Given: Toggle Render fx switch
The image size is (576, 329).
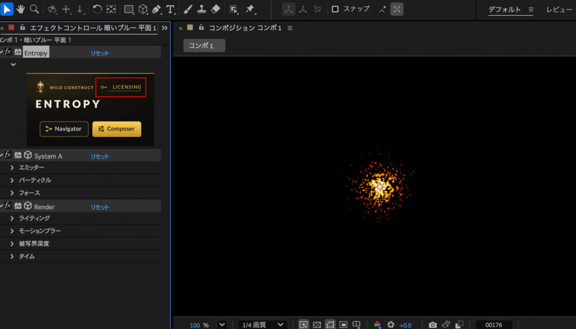Looking at the screenshot, I should click(x=8, y=206).
